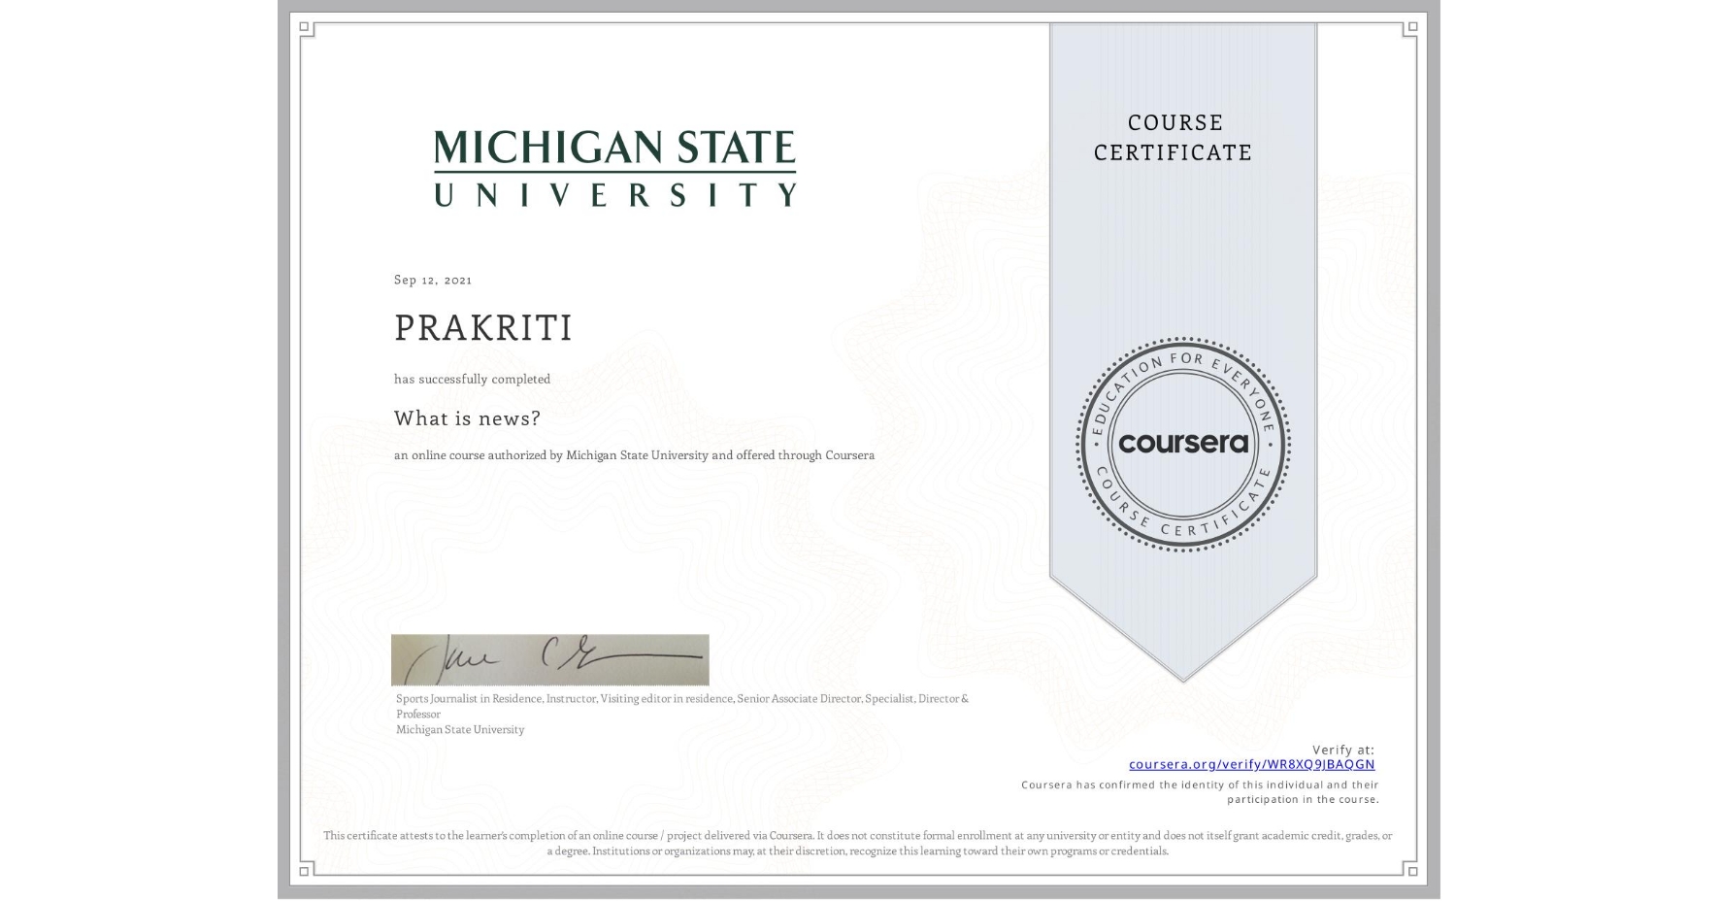Viewport: 1720px width, 901px height.
Task: Click the PRAKRITI recipient name
Action: tap(483, 328)
